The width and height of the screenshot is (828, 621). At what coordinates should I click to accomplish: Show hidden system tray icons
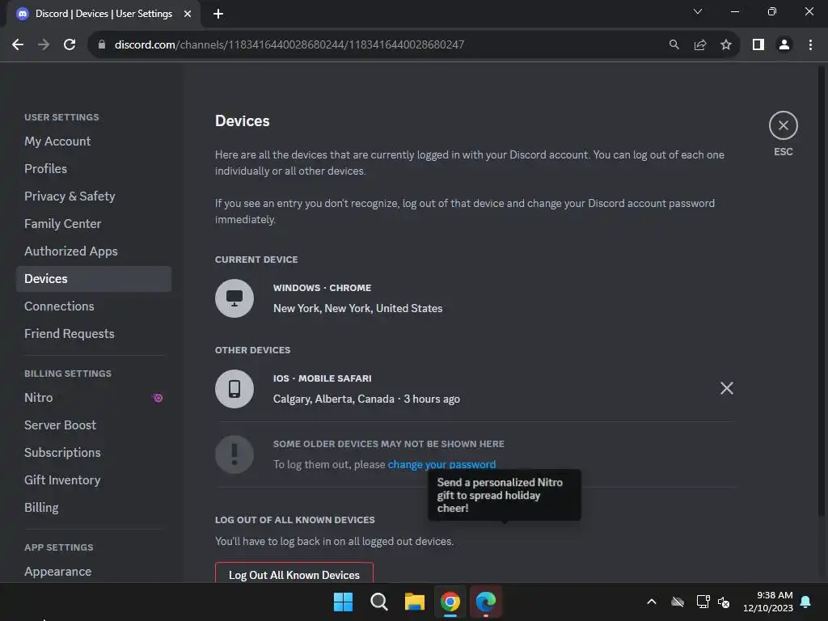[652, 602]
